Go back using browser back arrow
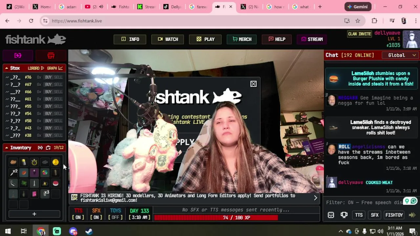420x236 pixels. click(x=7, y=21)
